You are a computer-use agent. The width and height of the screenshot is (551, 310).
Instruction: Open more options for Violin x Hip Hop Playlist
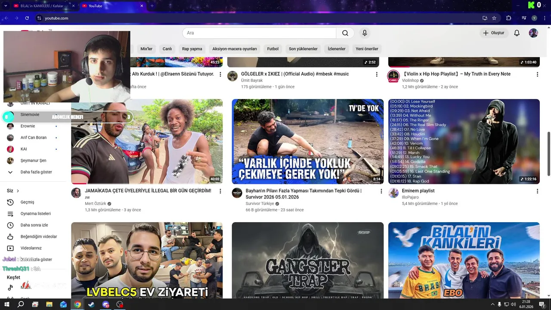click(x=537, y=74)
